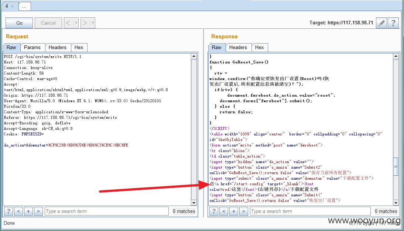Click the POST /cgi-bin/system/write request line
Screen dimensions: 404x231
click(x=43, y=56)
